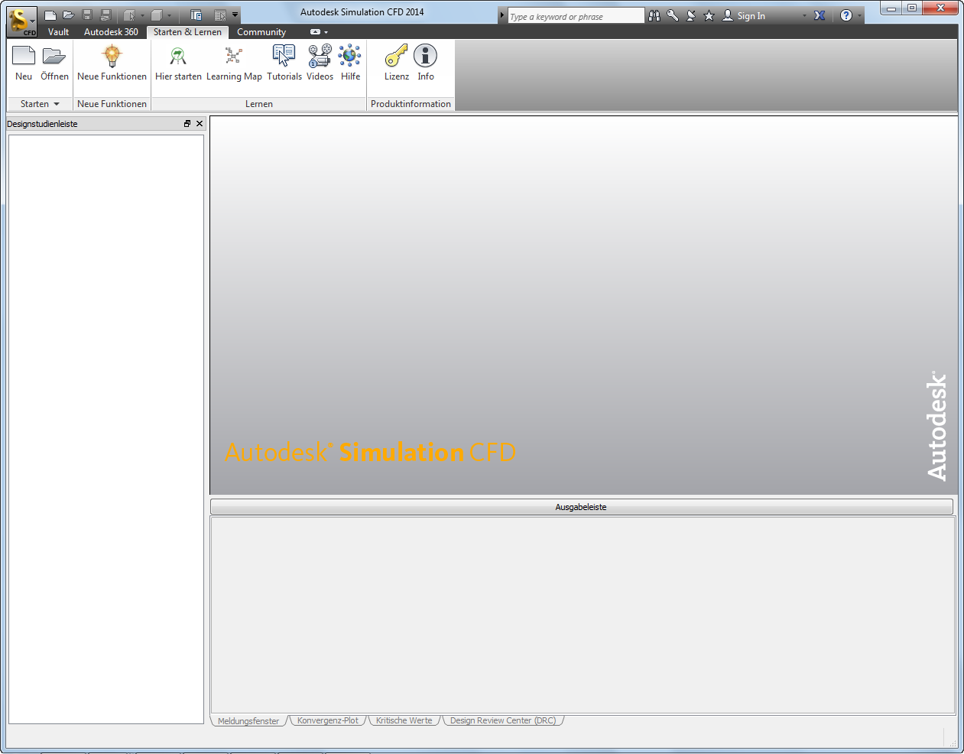The height and width of the screenshot is (754, 964).
Task: Click the Neue Funktionen lightbulb icon
Action: pyautogui.click(x=112, y=57)
